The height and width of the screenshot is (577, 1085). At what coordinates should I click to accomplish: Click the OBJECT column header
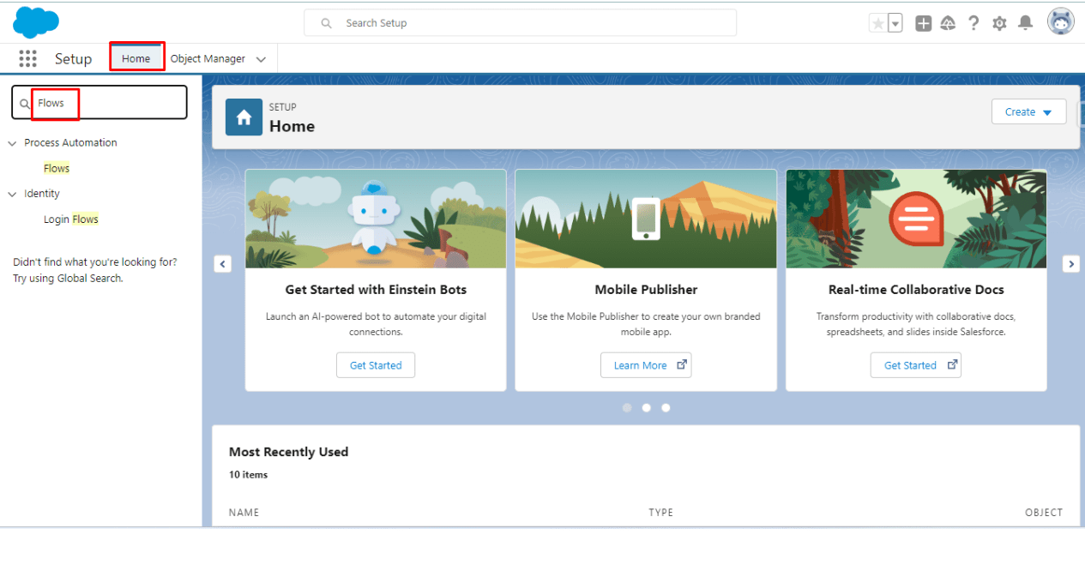1044,513
